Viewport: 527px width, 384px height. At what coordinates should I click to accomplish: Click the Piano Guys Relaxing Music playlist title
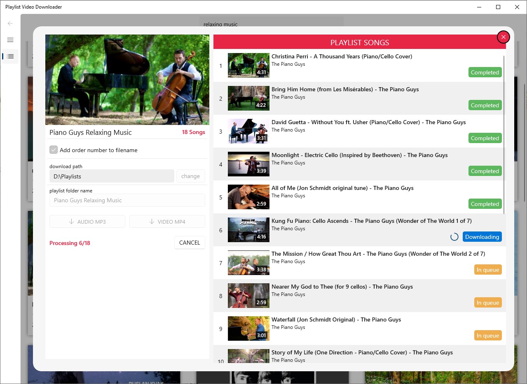(x=91, y=132)
